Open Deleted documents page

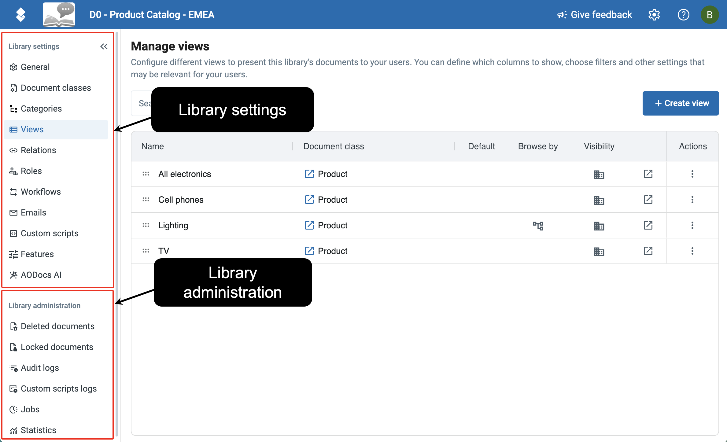56,326
